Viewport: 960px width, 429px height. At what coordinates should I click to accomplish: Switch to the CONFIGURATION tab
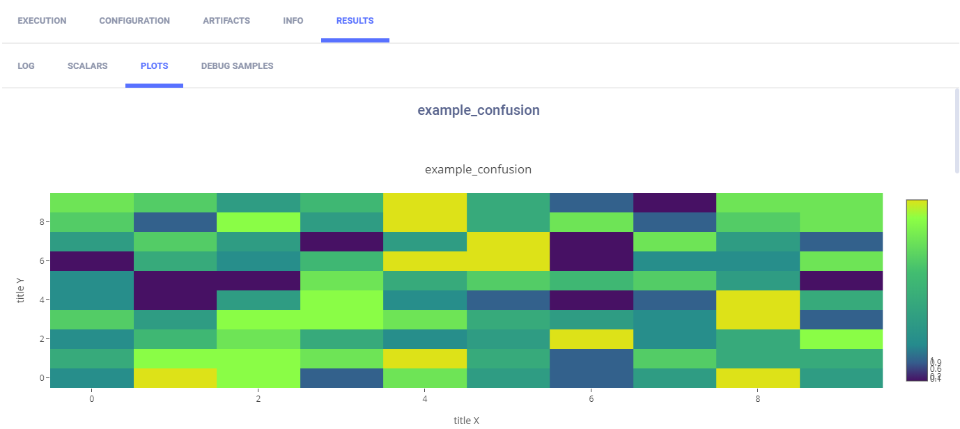pyautogui.click(x=134, y=21)
